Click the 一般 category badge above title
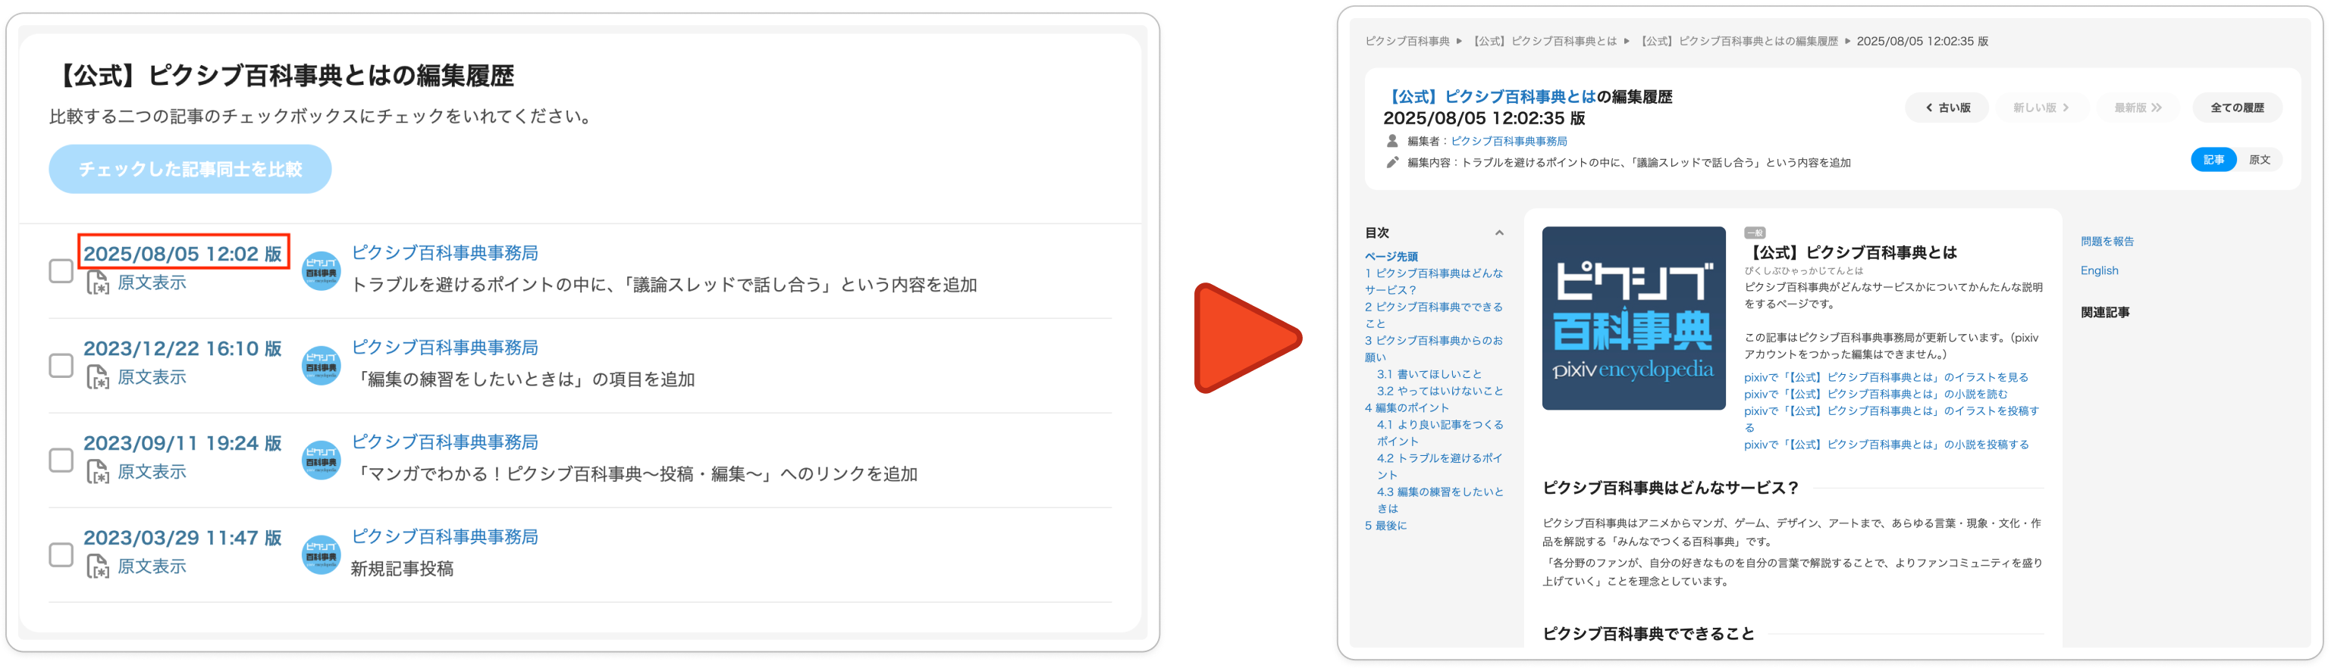This screenshot has height=668, width=2331. pos(1755,233)
